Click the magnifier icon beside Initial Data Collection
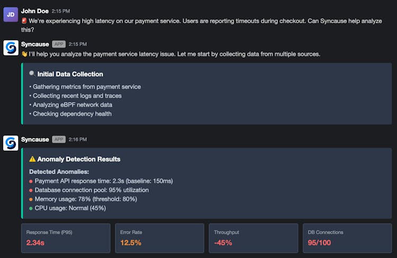 pos(32,74)
